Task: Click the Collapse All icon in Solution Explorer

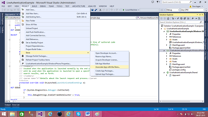Action: point(185,19)
